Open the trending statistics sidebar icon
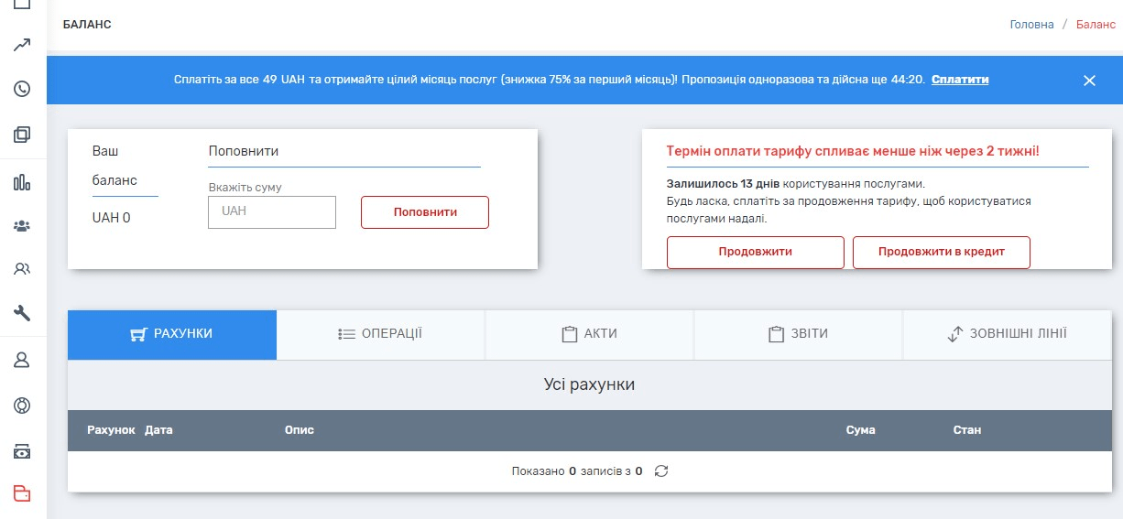Image resolution: width=1123 pixels, height=519 pixels. (23, 45)
